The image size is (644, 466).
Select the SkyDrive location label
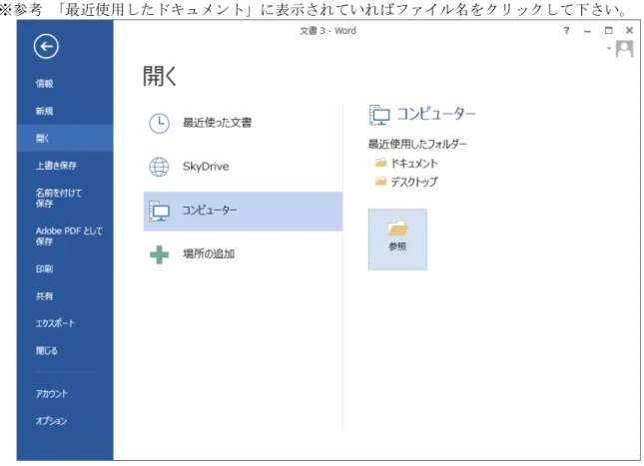click(206, 167)
